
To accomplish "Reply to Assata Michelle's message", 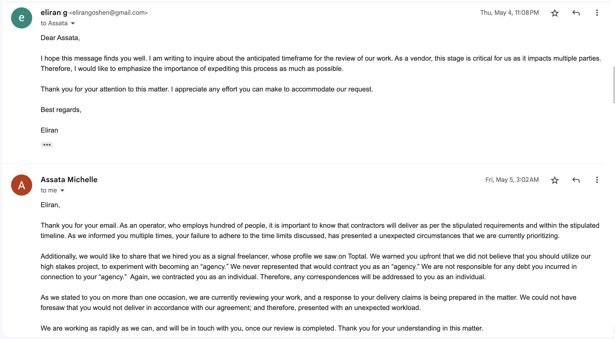I will [x=576, y=180].
